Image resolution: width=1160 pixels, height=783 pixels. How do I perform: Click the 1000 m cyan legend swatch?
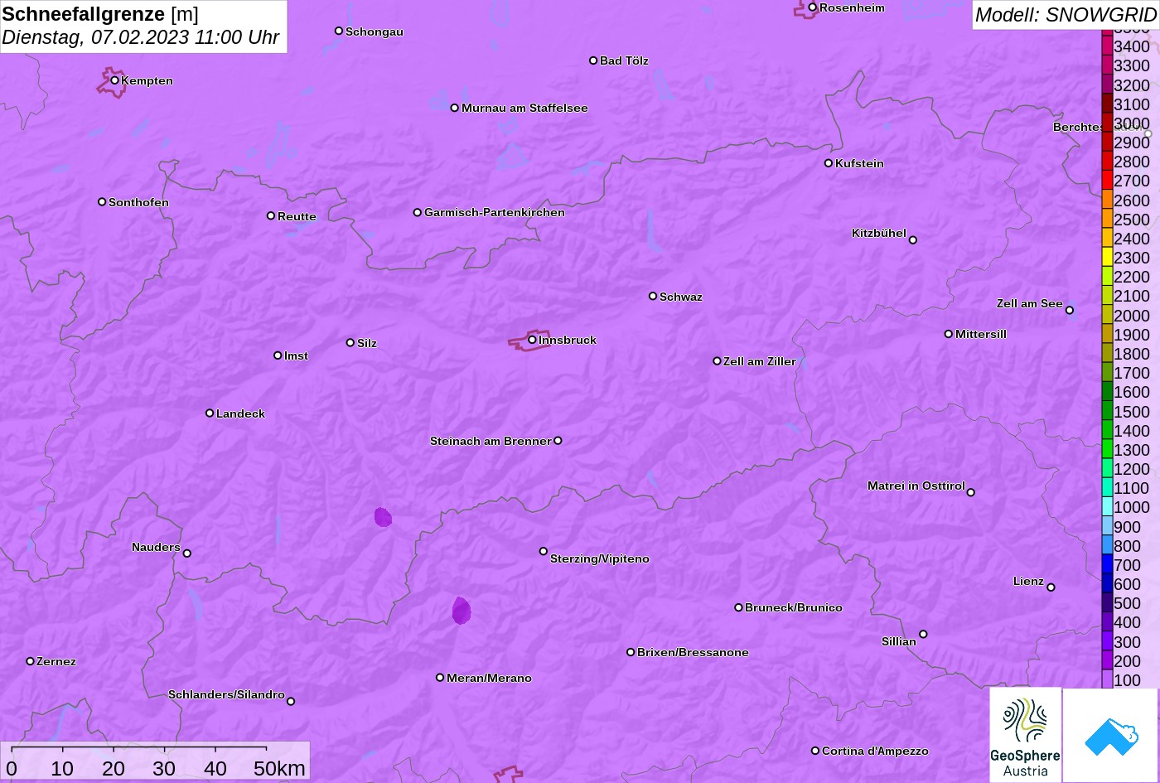click(1107, 507)
